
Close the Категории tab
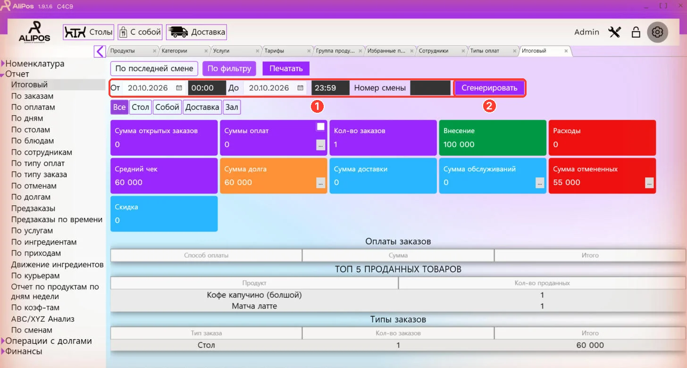(x=206, y=51)
